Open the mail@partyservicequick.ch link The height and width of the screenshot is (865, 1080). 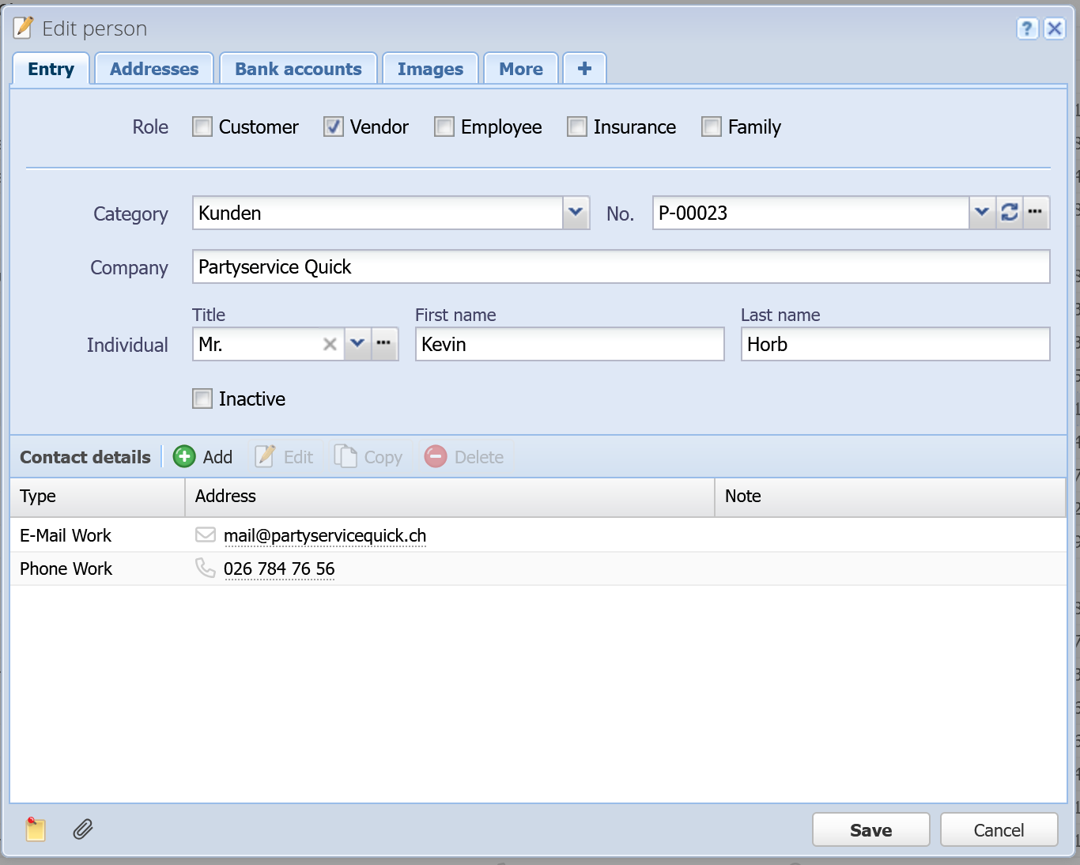click(x=325, y=535)
